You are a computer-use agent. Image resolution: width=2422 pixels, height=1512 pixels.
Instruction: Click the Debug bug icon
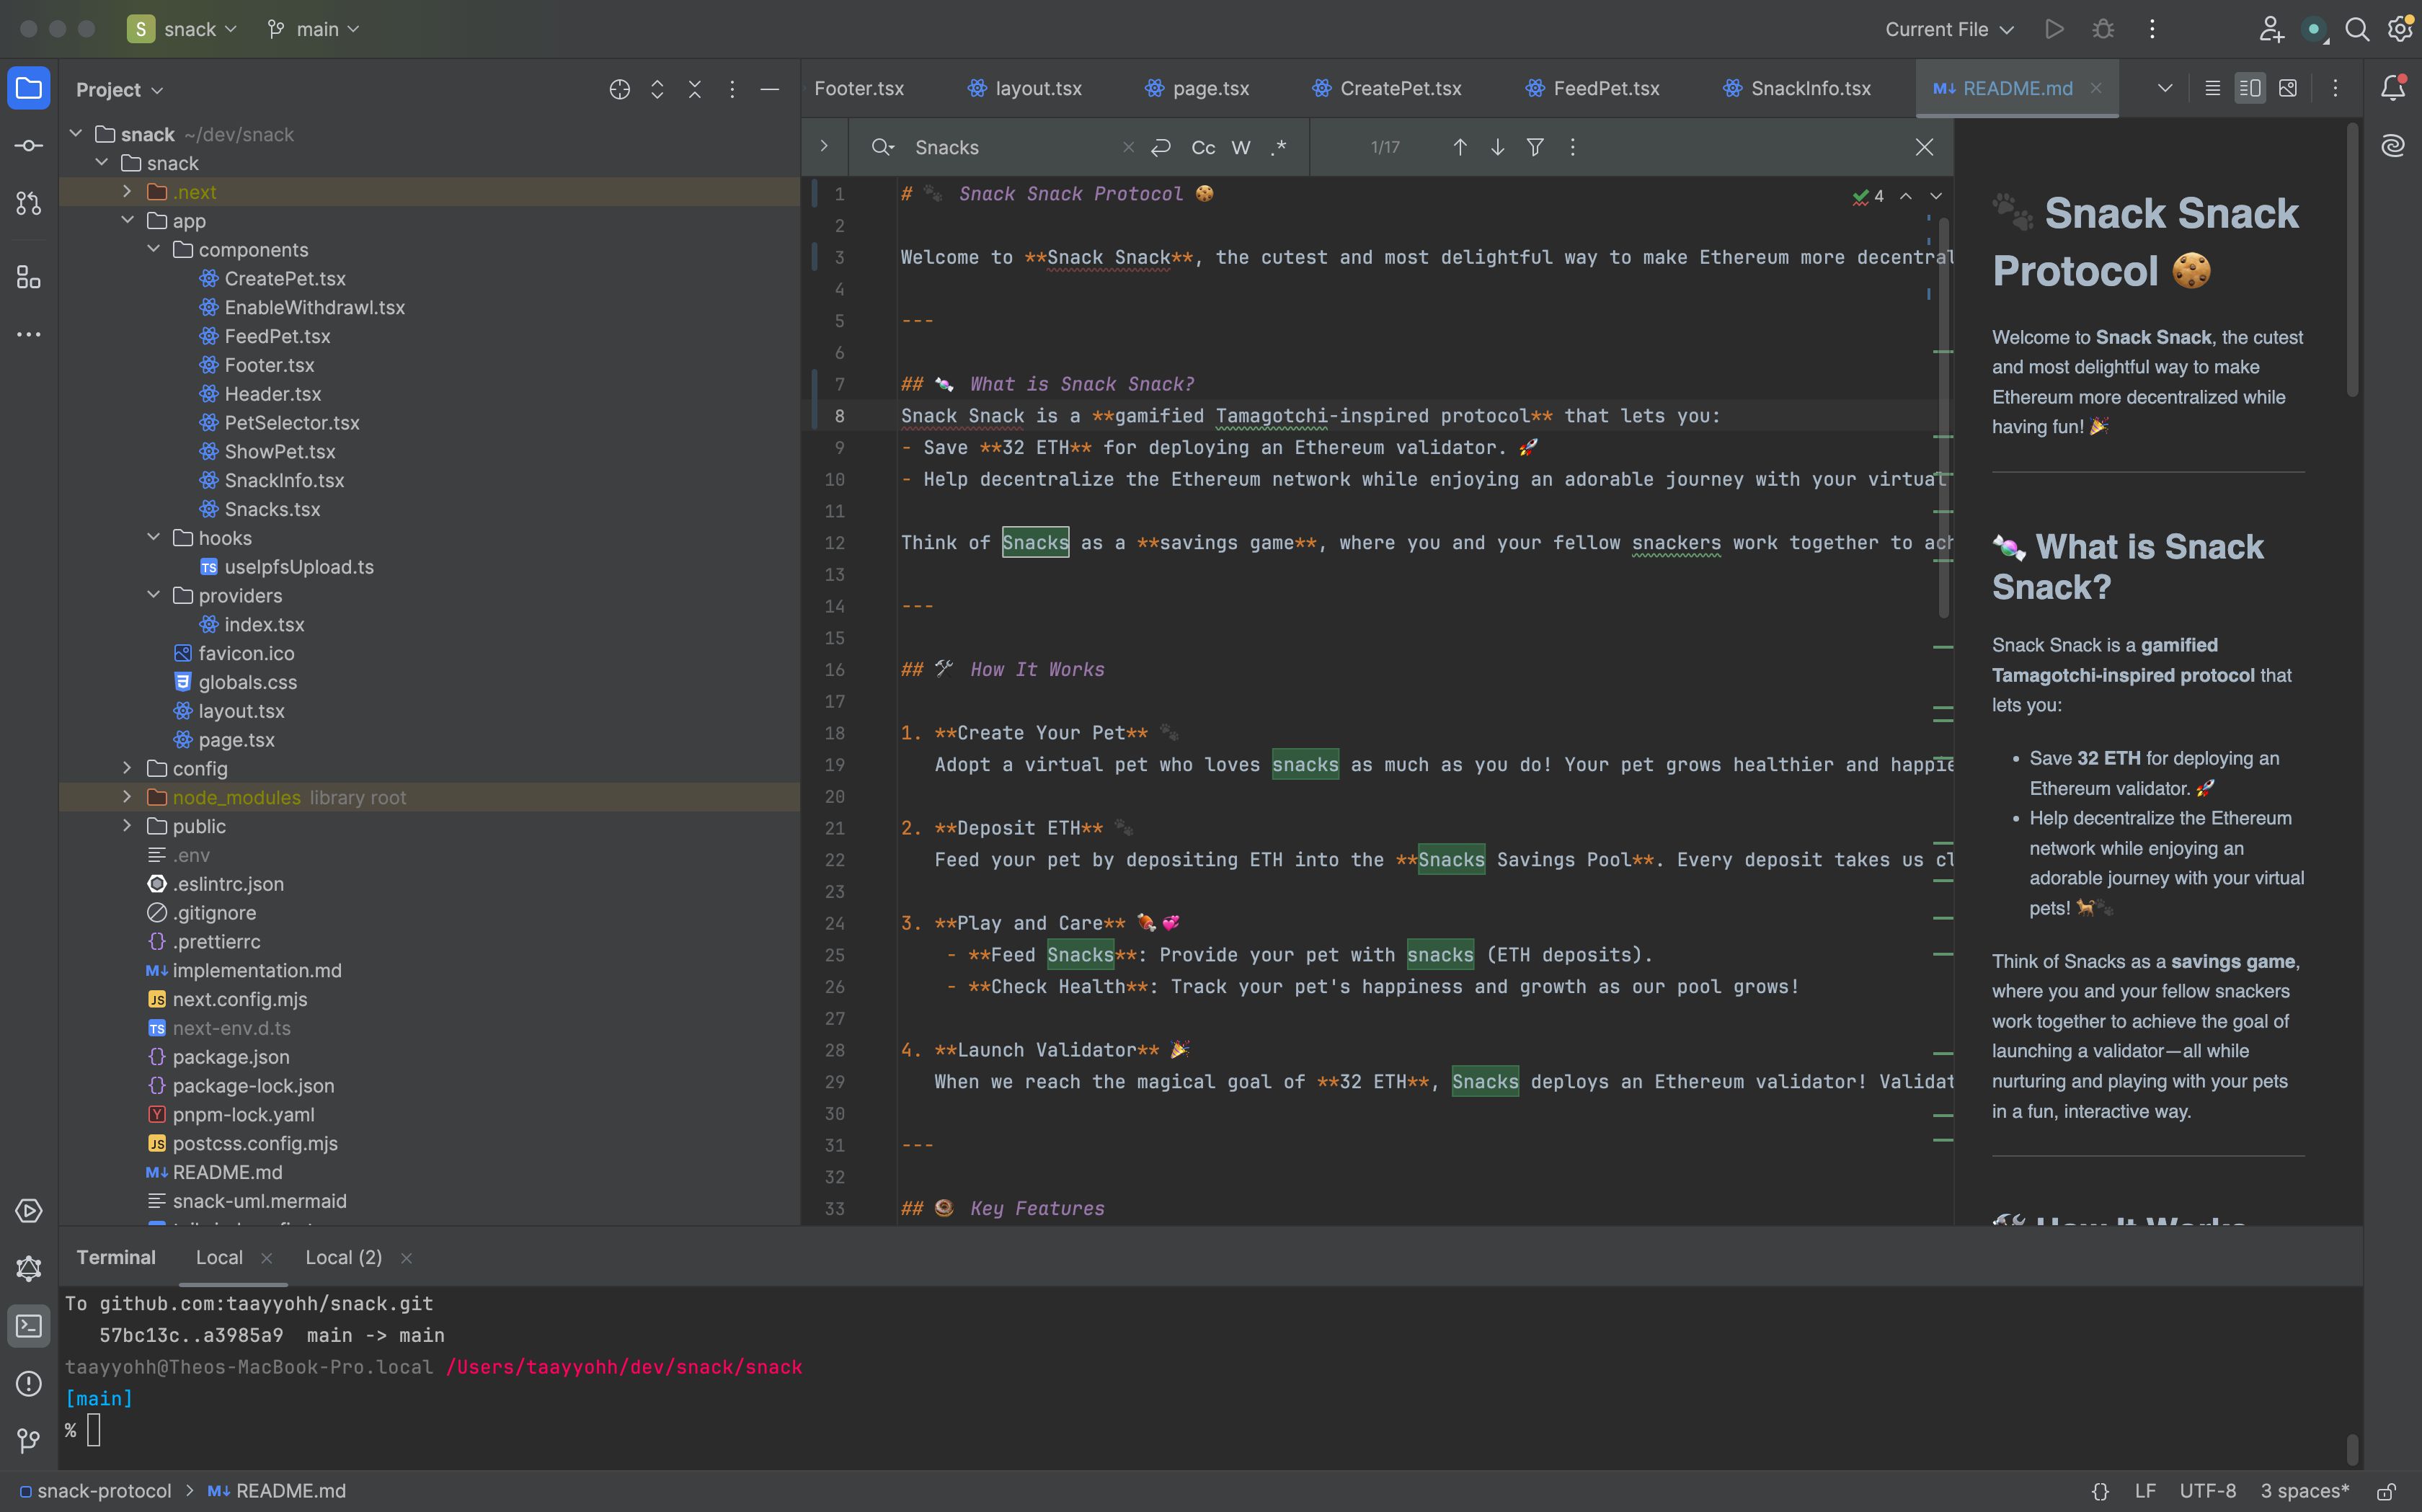click(2103, 29)
